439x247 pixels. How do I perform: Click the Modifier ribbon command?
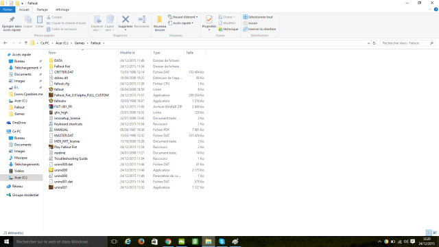tap(227, 23)
